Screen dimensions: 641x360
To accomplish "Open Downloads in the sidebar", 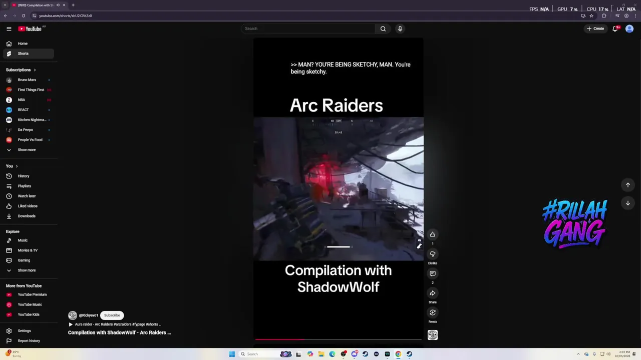I will coord(29,216).
